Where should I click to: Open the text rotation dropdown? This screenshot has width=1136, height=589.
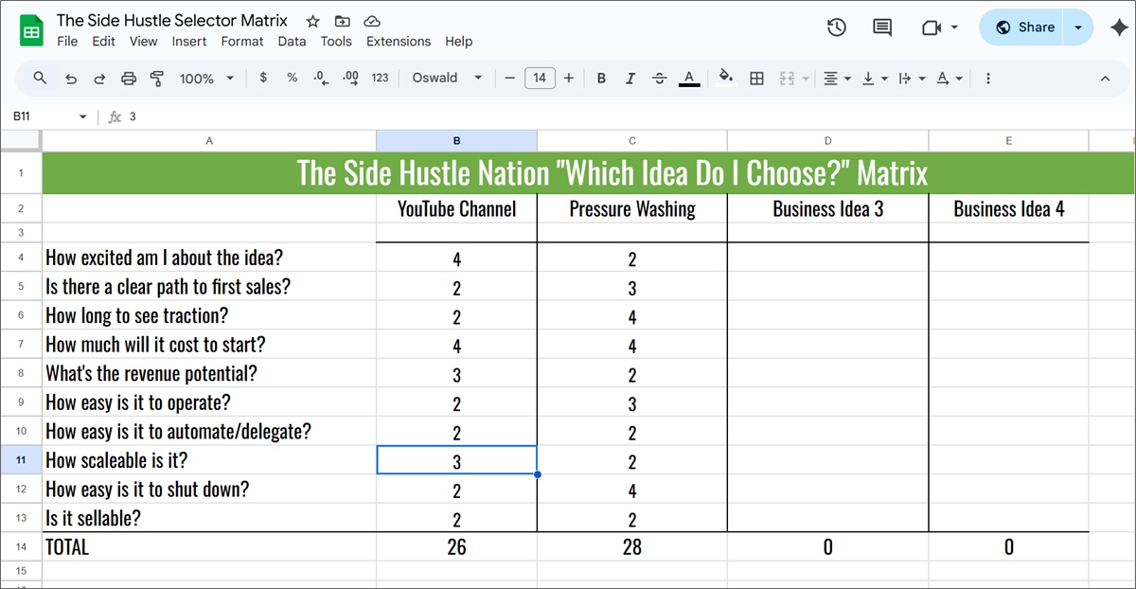950,79
